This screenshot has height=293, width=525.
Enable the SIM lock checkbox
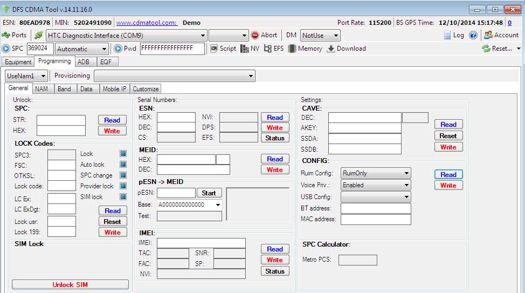(x=123, y=197)
